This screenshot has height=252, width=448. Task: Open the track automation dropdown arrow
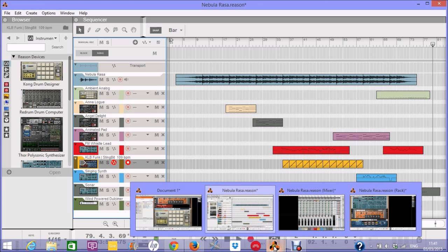click(150, 42)
